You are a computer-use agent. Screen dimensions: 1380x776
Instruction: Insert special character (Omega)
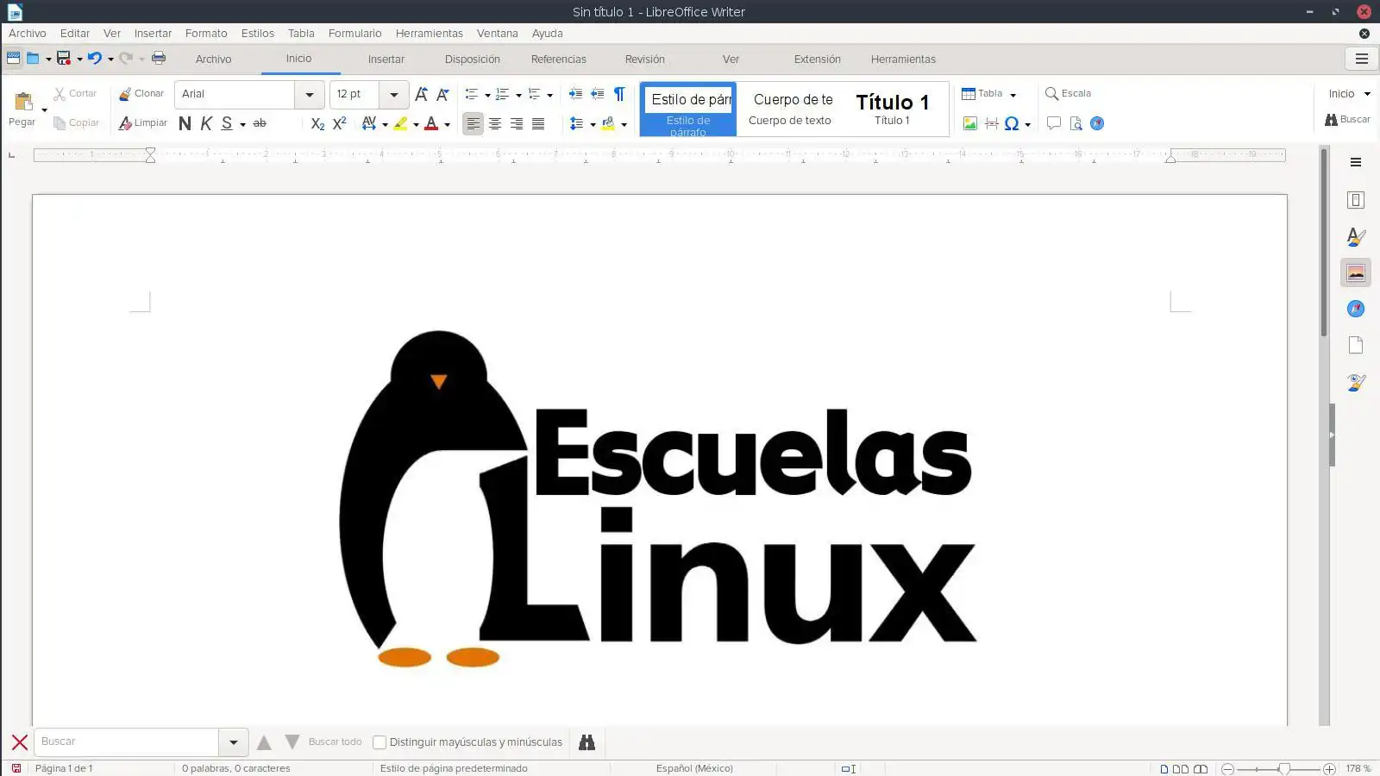coord(1012,123)
